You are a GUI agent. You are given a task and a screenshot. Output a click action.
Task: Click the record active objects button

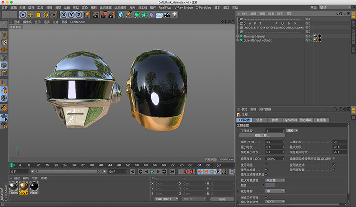pos(180,172)
